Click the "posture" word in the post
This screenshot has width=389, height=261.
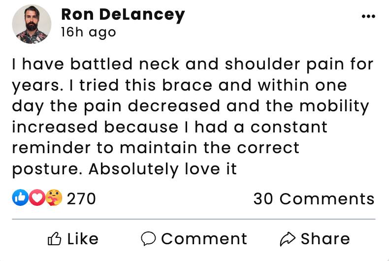click(x=45, y=169)
